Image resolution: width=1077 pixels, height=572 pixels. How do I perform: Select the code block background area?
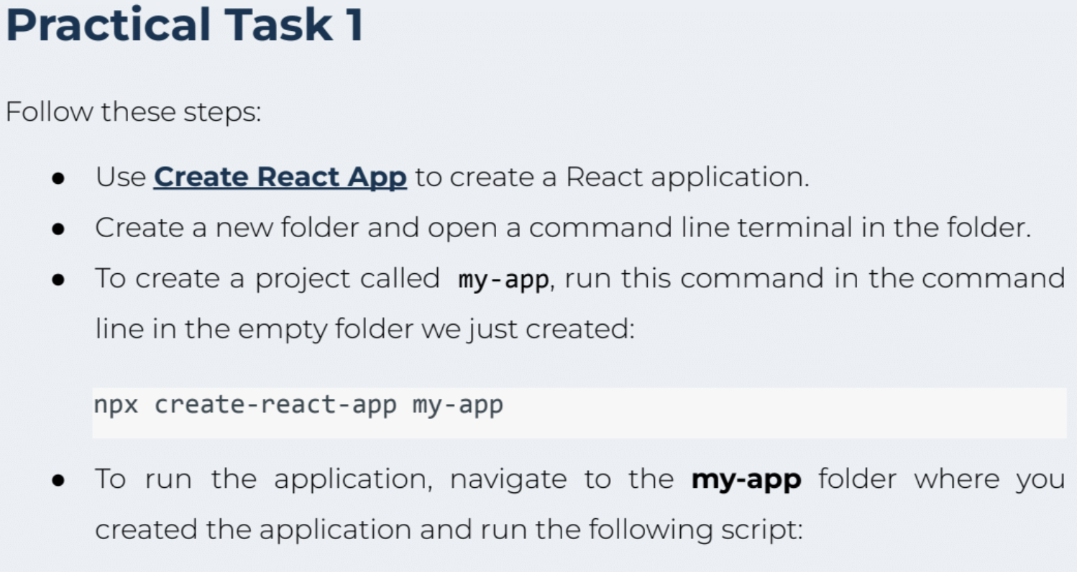[x=719, y=410]
